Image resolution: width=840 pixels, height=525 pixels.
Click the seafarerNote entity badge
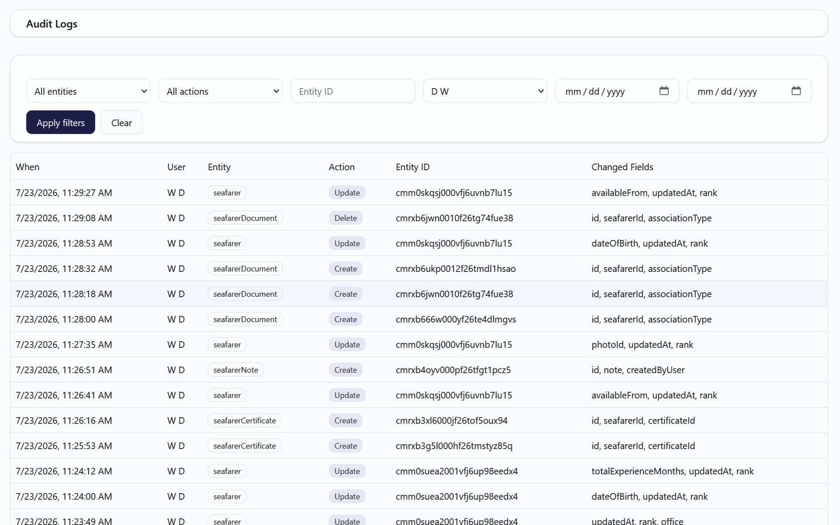[x=236, y=370]
